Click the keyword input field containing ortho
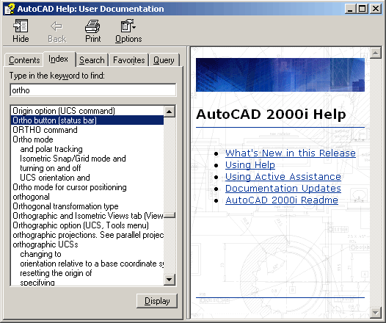 [x=93, y=90]
